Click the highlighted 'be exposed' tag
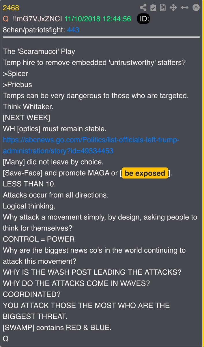The height and width of the screenshot is (347, 204). 145,173
